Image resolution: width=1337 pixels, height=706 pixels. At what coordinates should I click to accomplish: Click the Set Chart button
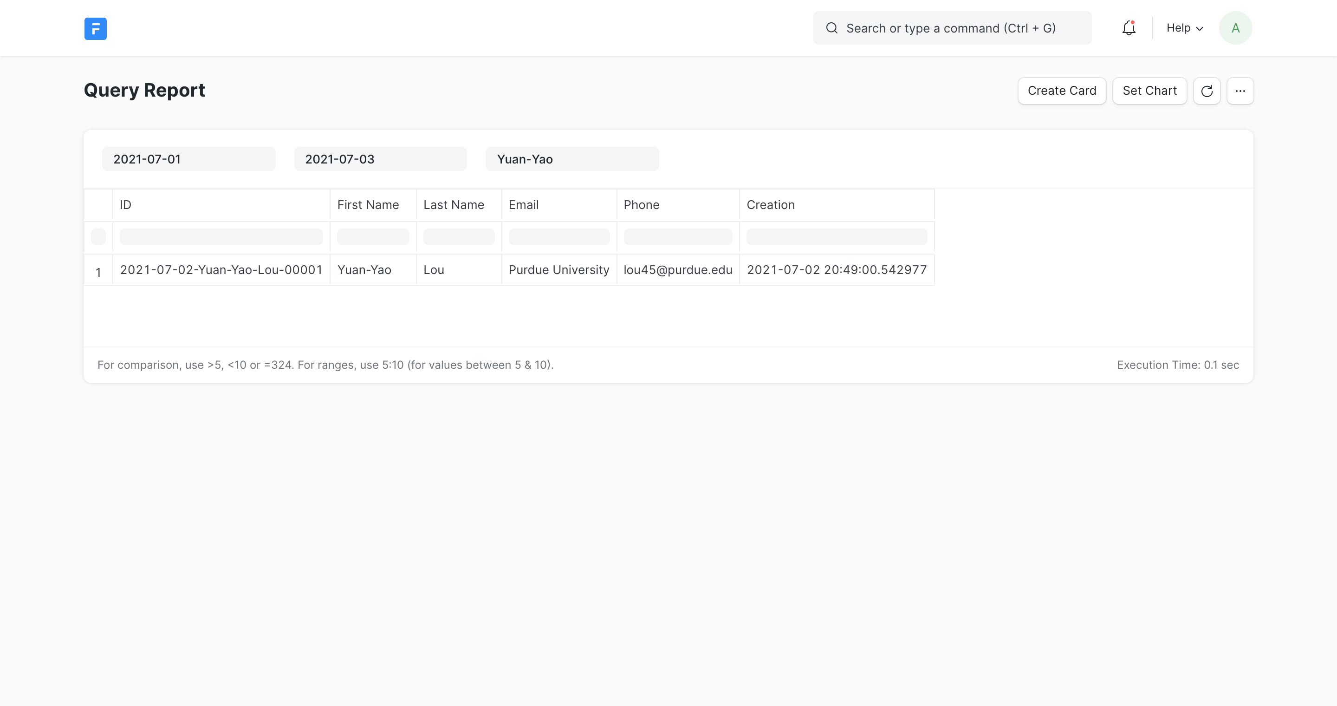(1149, 91)
